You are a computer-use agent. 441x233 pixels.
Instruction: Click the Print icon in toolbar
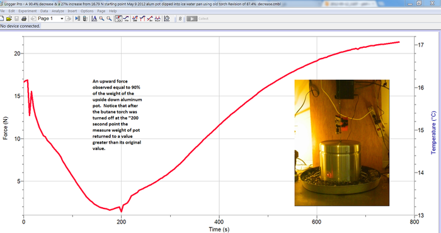tap(24, 18)
